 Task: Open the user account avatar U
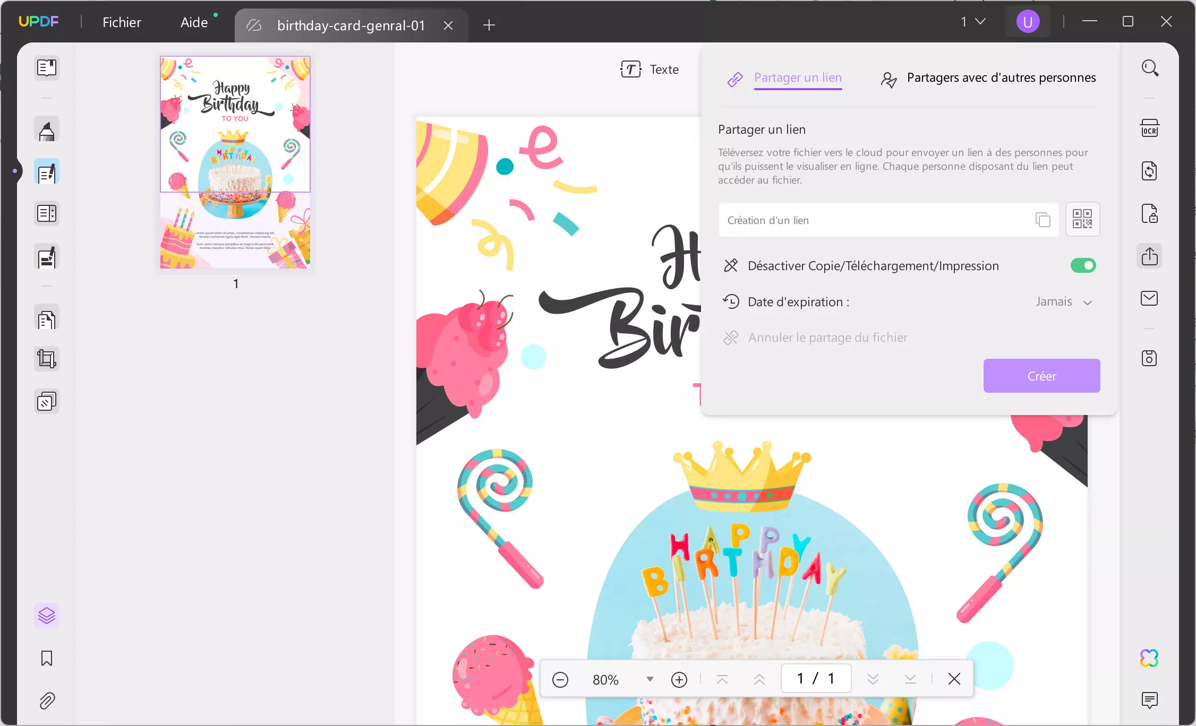click(x=1028, y=22)
